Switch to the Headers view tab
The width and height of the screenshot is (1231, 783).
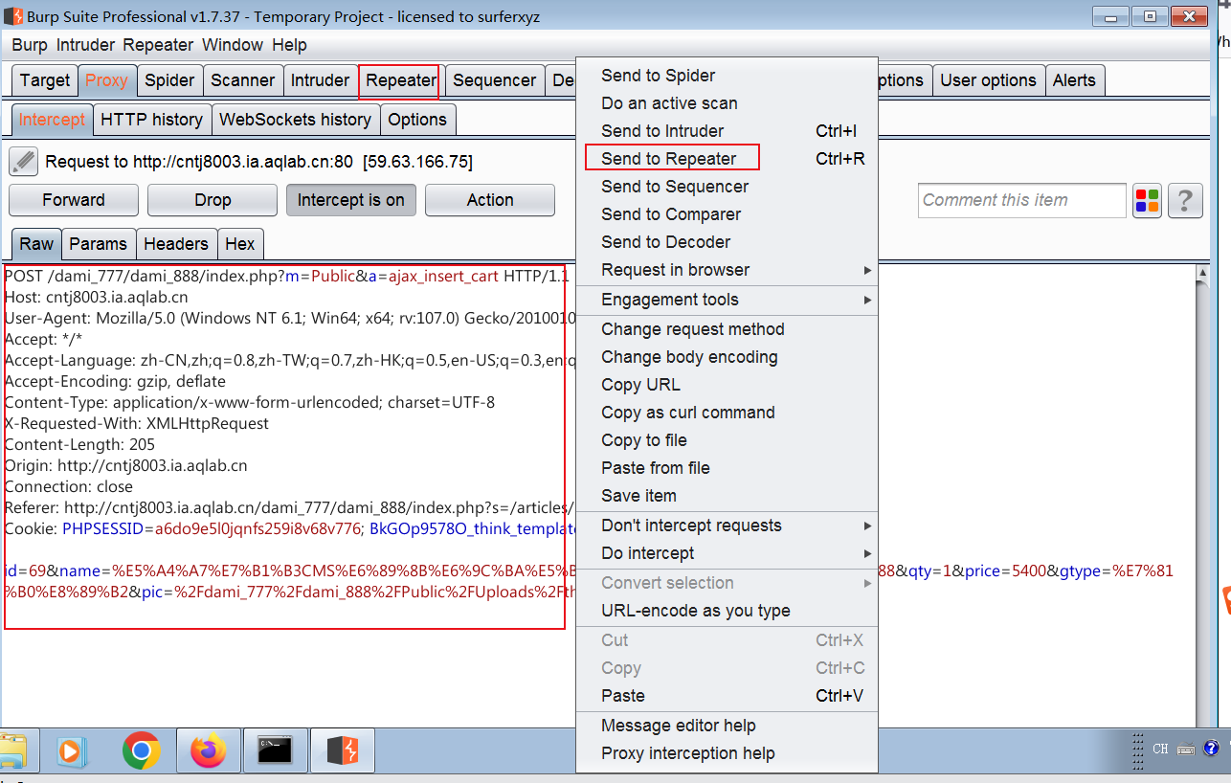[x=175, y=244]
